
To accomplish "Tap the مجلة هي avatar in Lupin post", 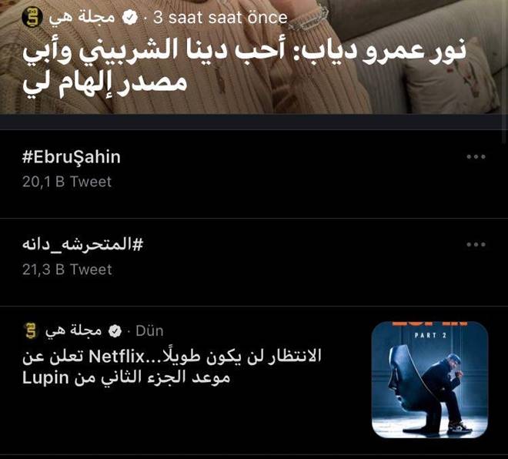I will click(31, 331).
